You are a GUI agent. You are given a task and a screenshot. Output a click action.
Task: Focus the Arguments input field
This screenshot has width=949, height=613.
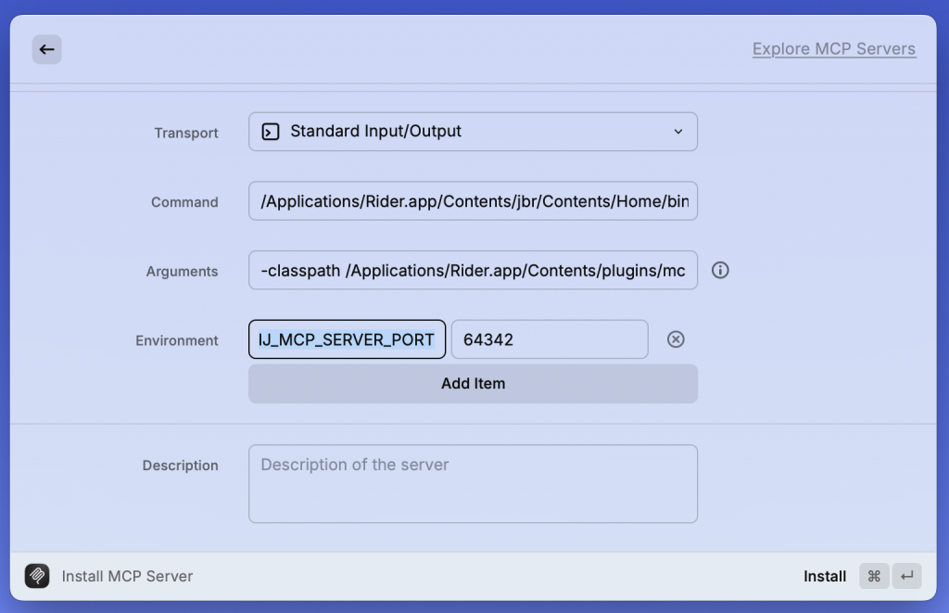473,270
